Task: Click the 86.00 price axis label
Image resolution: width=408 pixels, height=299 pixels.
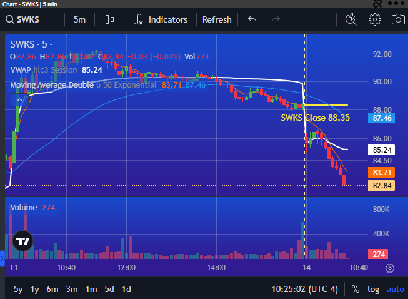Action: point(382,139)
